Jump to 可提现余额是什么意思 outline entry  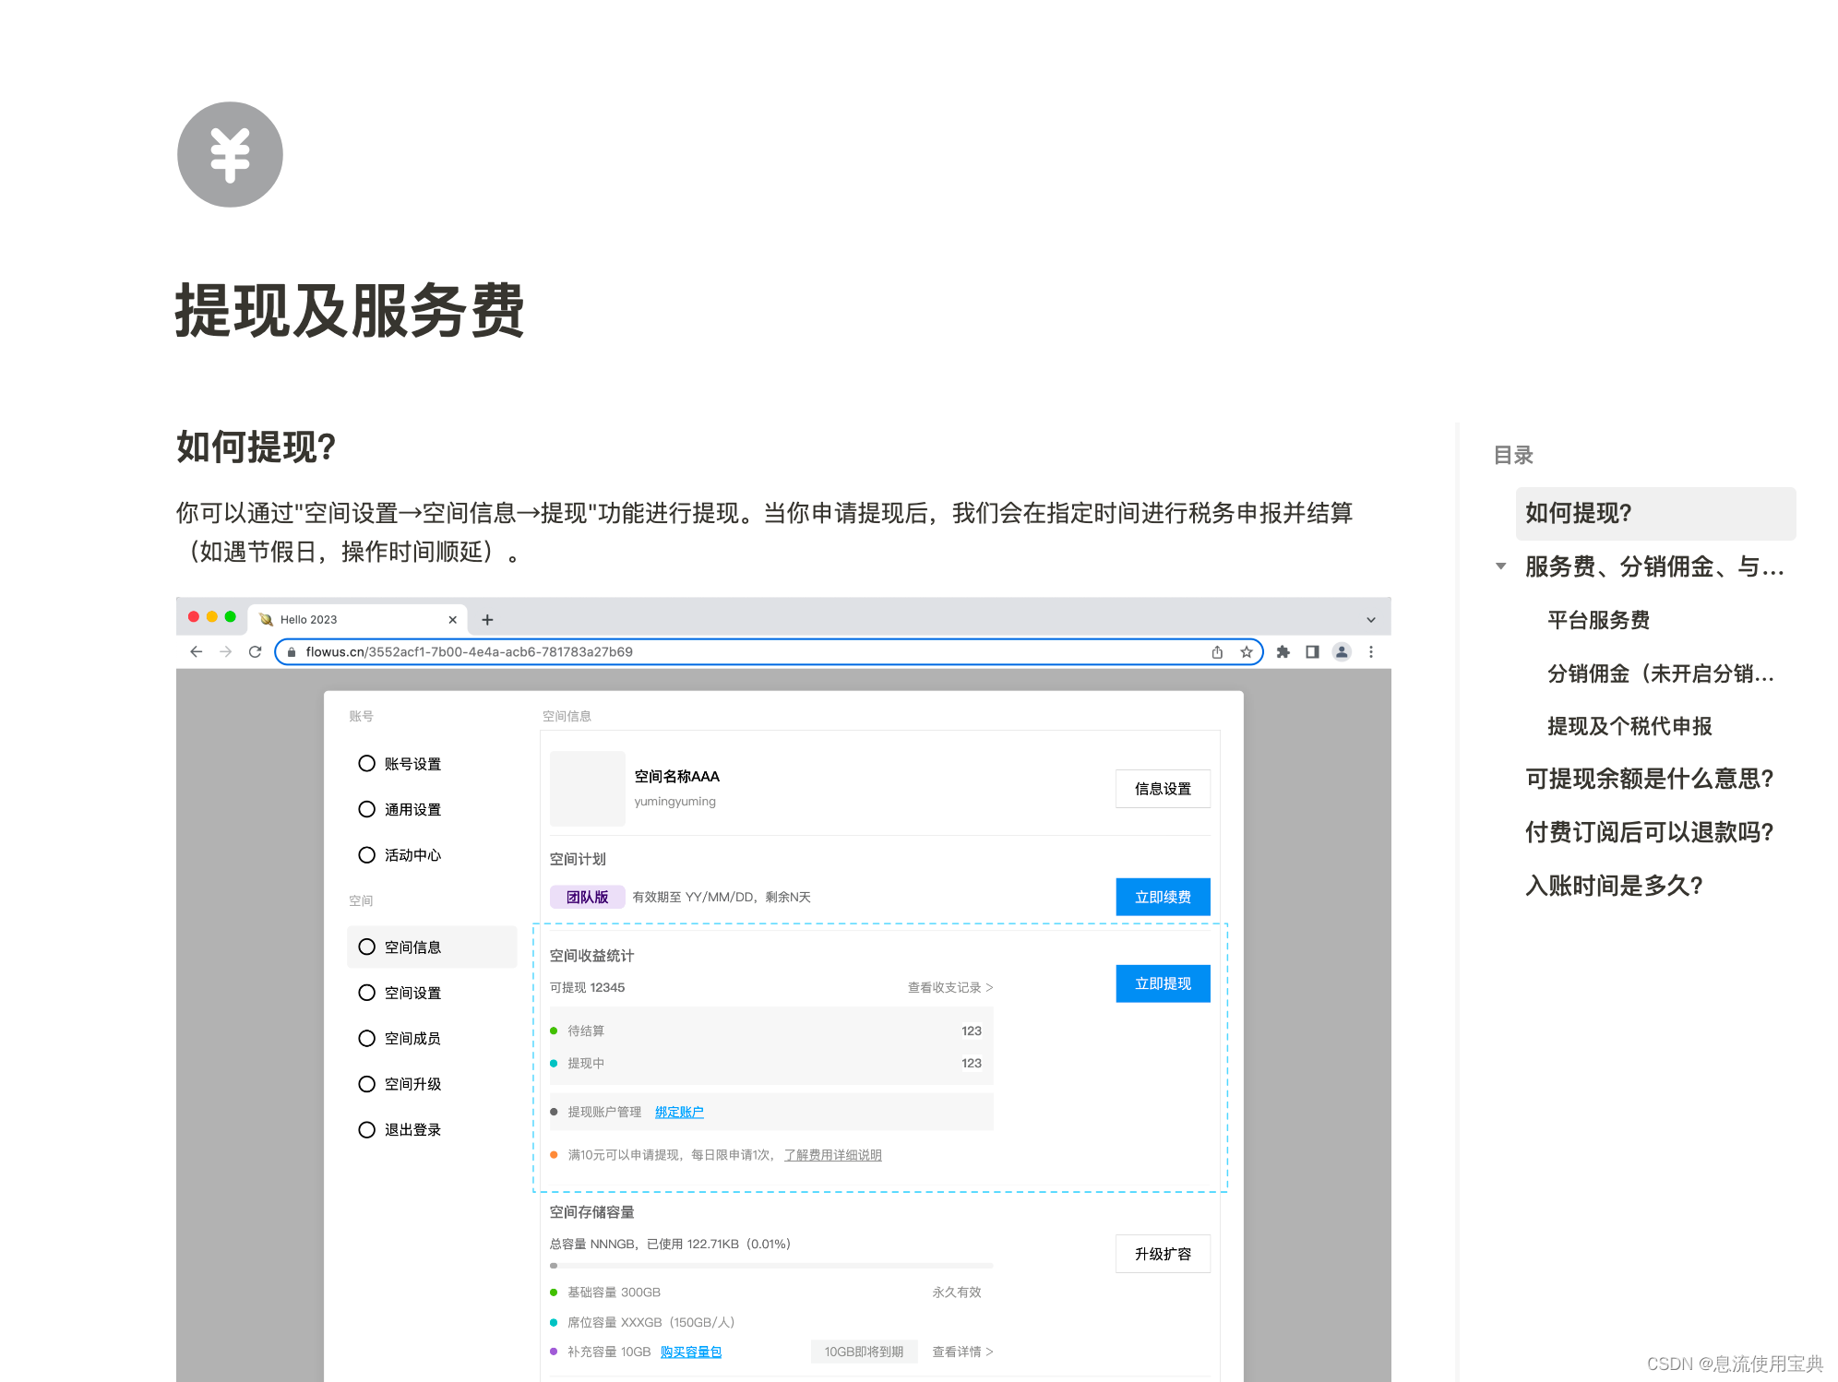[x=1649, y=779]
